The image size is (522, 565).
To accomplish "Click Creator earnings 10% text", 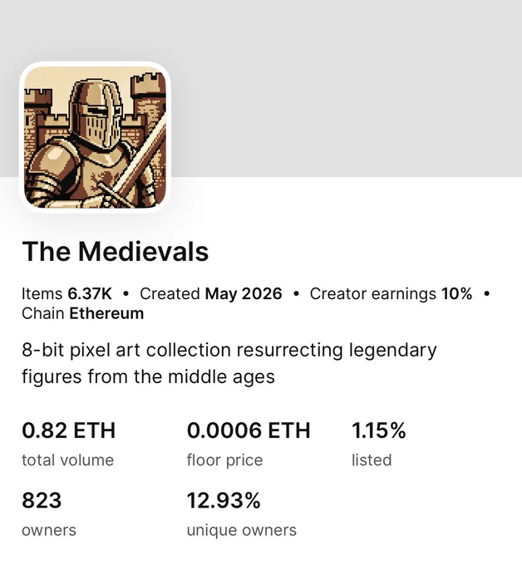I will tap(391, 293).
